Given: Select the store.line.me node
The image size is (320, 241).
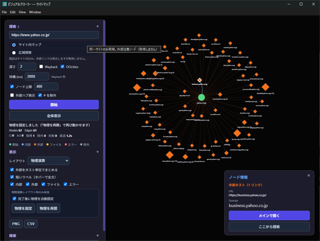Looking at the screenshot, I should [186, 40].
